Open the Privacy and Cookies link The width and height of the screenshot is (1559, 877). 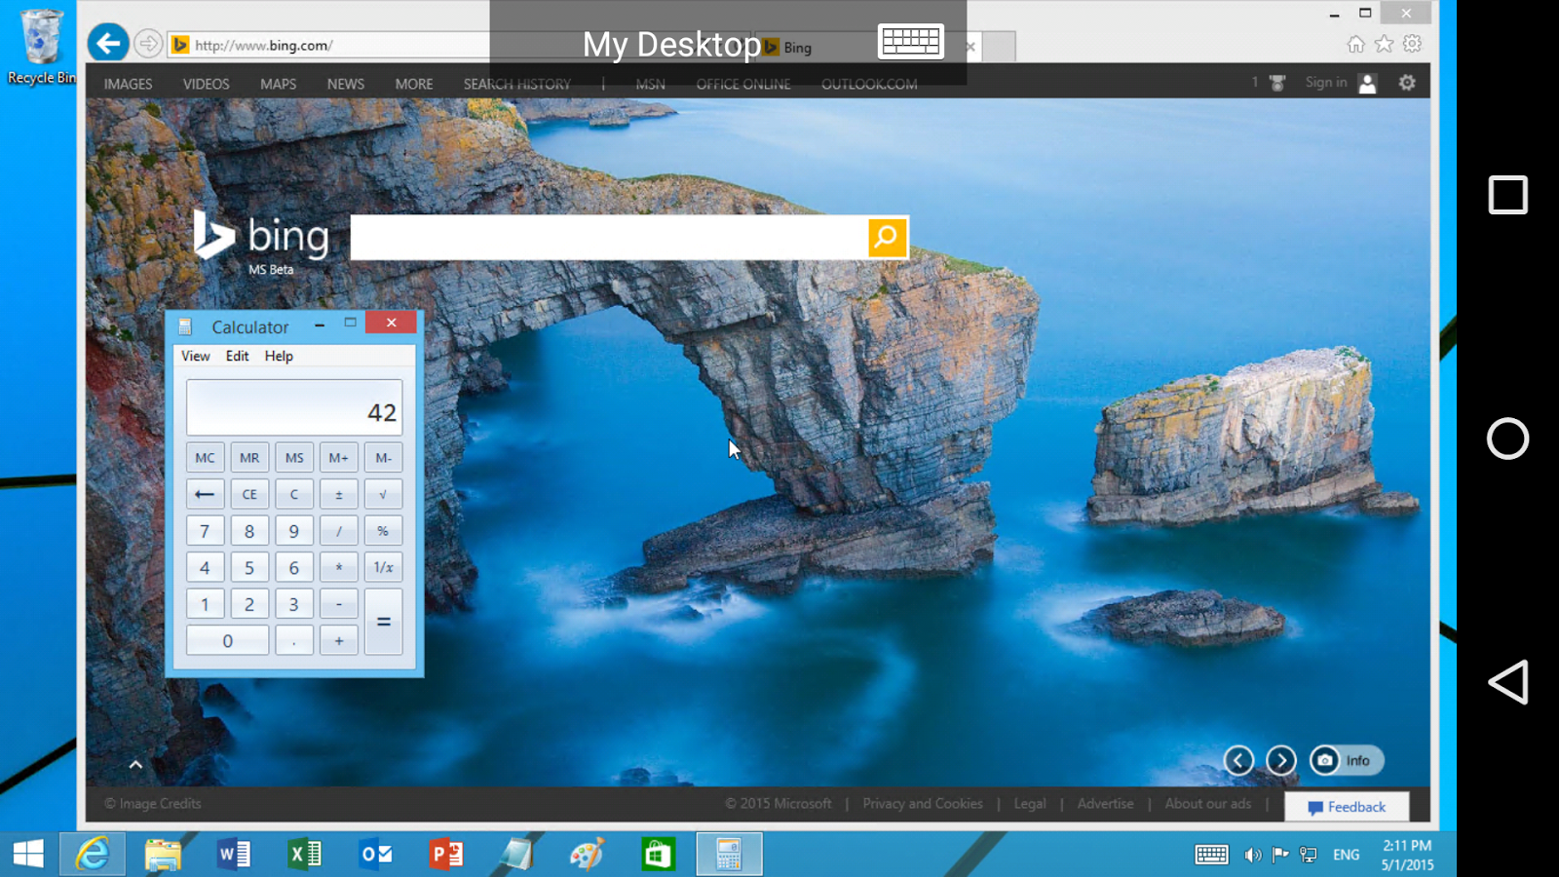923,804
